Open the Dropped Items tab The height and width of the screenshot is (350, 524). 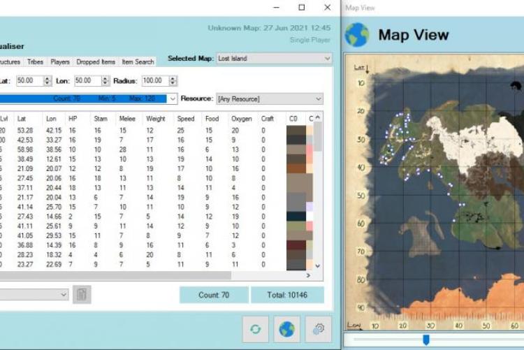point(96,62)
